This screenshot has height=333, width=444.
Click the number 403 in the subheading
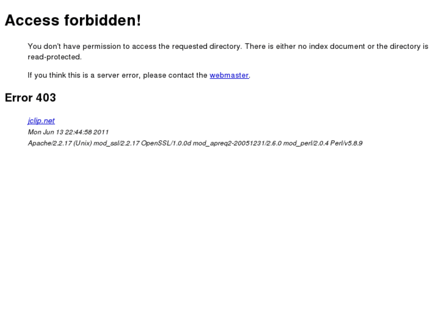[46, 98]
